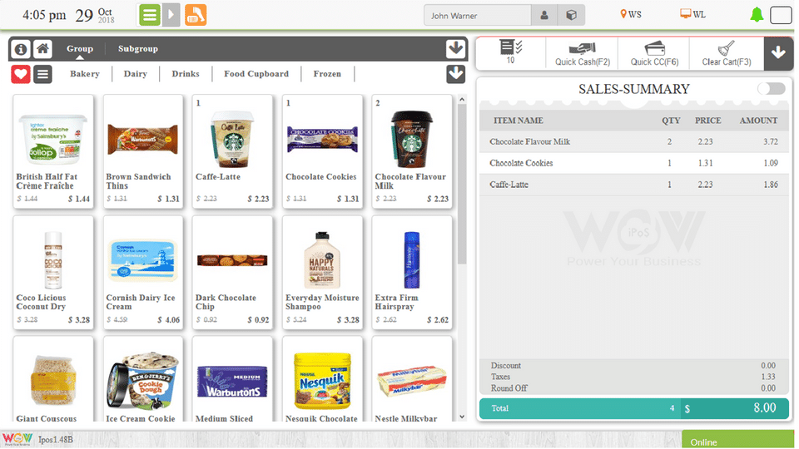Click the package box icon
Image resolution: width=799 pixels, height=449 pixels.
571,15
